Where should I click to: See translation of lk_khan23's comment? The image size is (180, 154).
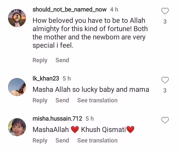click(x=97, y=100)
